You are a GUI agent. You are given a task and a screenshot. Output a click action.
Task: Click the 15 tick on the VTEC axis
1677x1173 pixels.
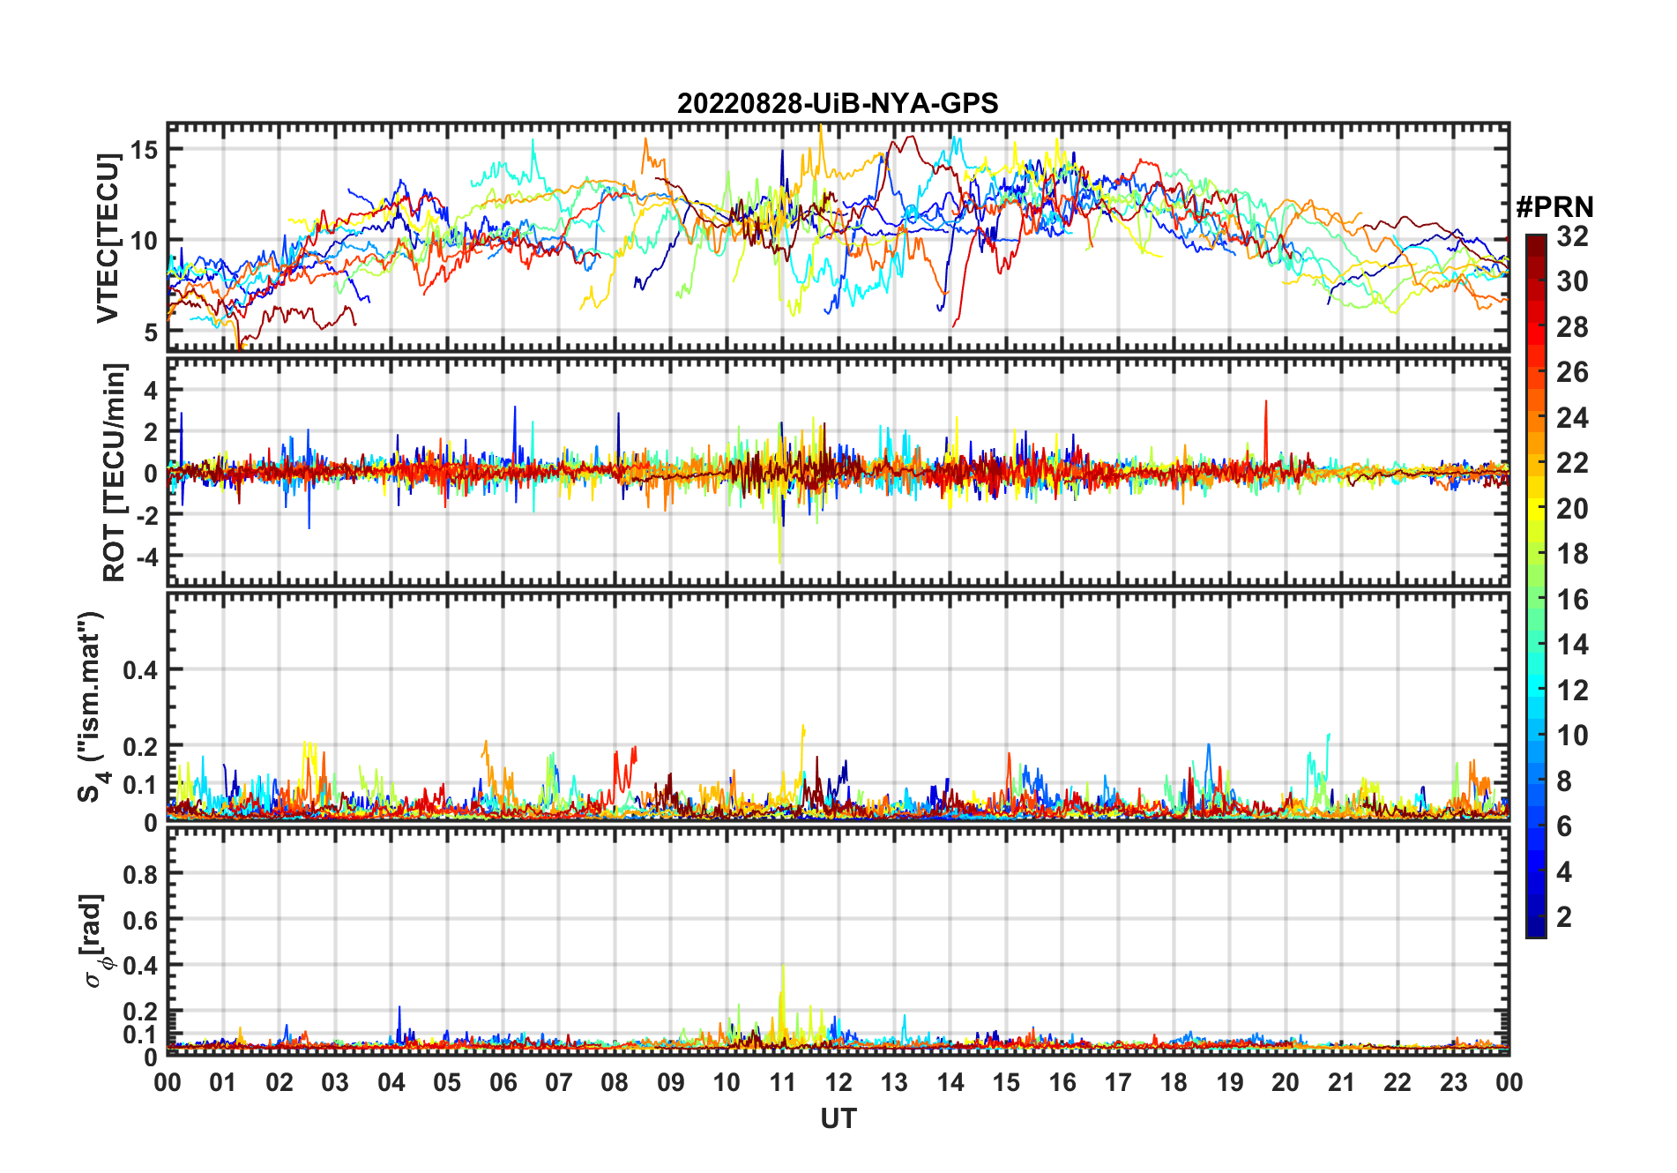(144, 150)
